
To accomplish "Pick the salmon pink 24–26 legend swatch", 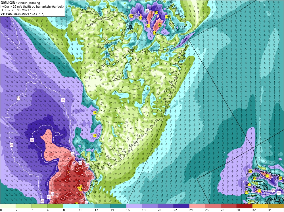I will coord(197,206).
